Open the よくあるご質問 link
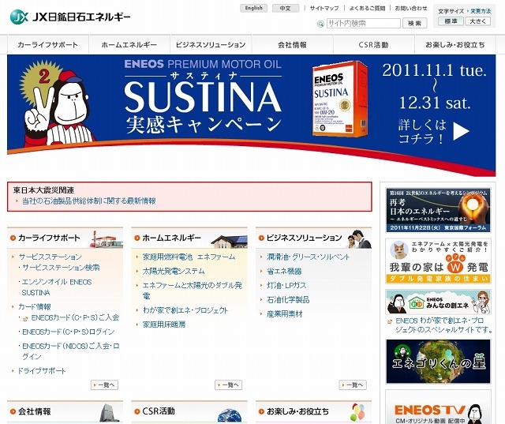The width and height of the screenshot is (505, 424). pyautogui.click(x=367, y=8)
